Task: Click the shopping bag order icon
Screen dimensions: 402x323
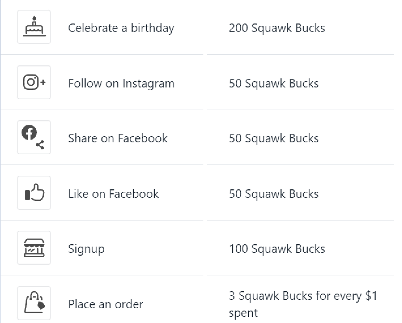Action: pyautogui.click(x=34, y=303)
